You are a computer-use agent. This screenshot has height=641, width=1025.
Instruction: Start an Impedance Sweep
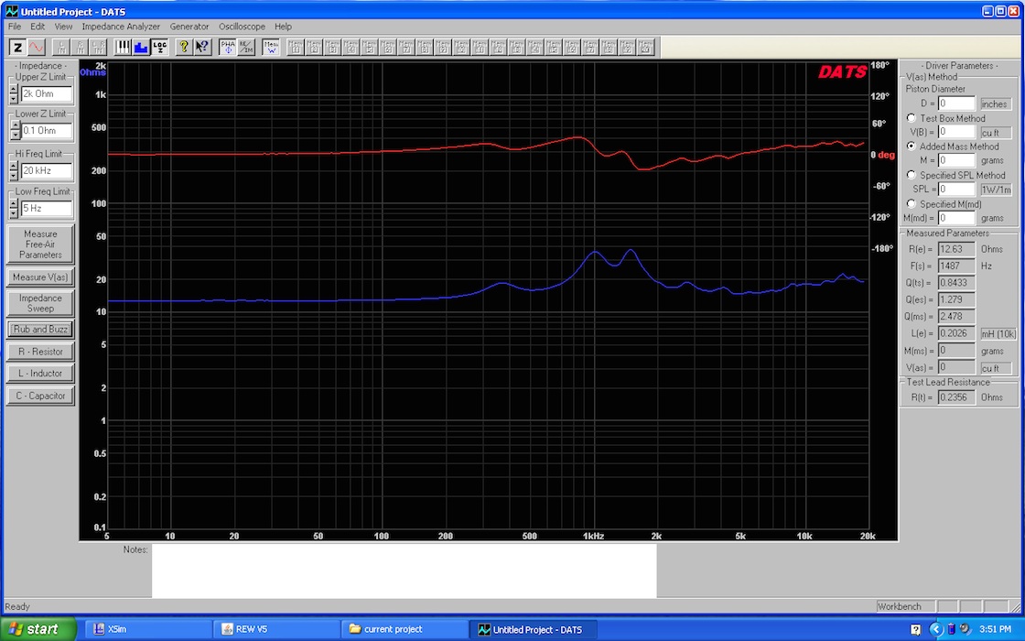click(x=40, y=303)
